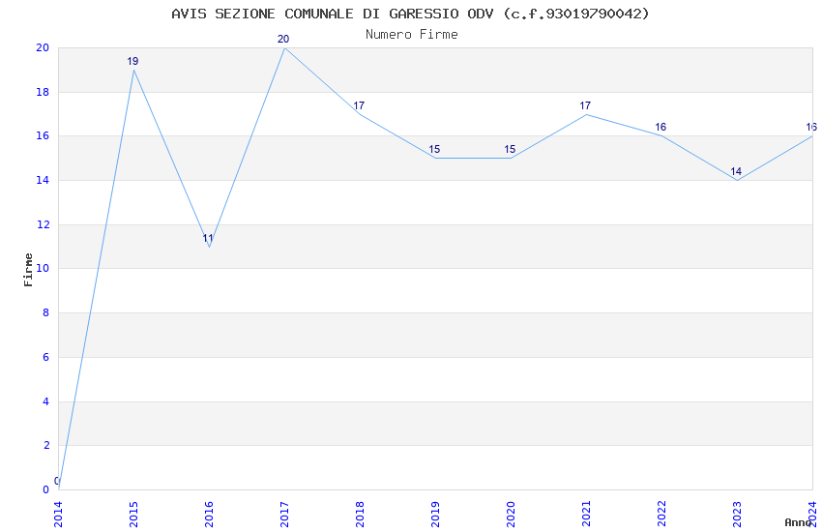Click the data label 15 for 2020
The height and width of the screenshot is (532, 822).
[x=510, y=149]
